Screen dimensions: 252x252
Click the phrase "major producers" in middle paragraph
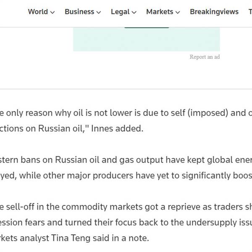coord(100,176)
